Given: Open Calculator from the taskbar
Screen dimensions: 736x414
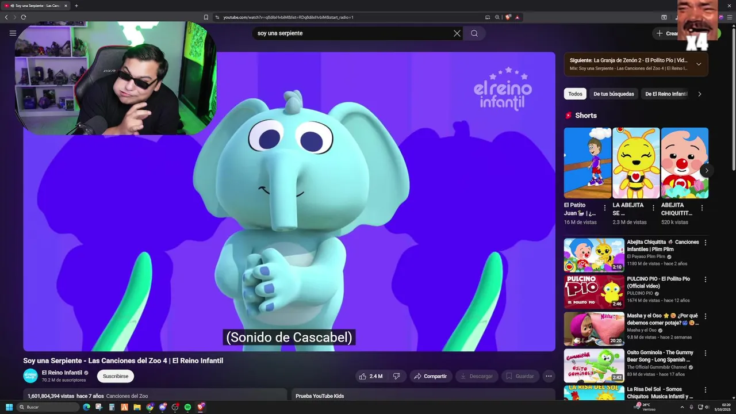Looking at the screenshot, I should point(112,407).
